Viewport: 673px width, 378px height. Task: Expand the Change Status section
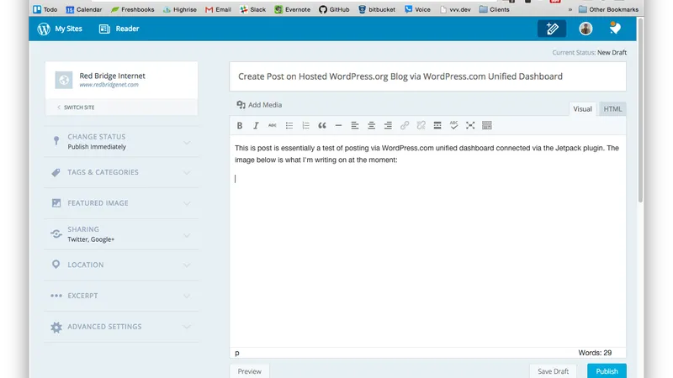[121, 141]
